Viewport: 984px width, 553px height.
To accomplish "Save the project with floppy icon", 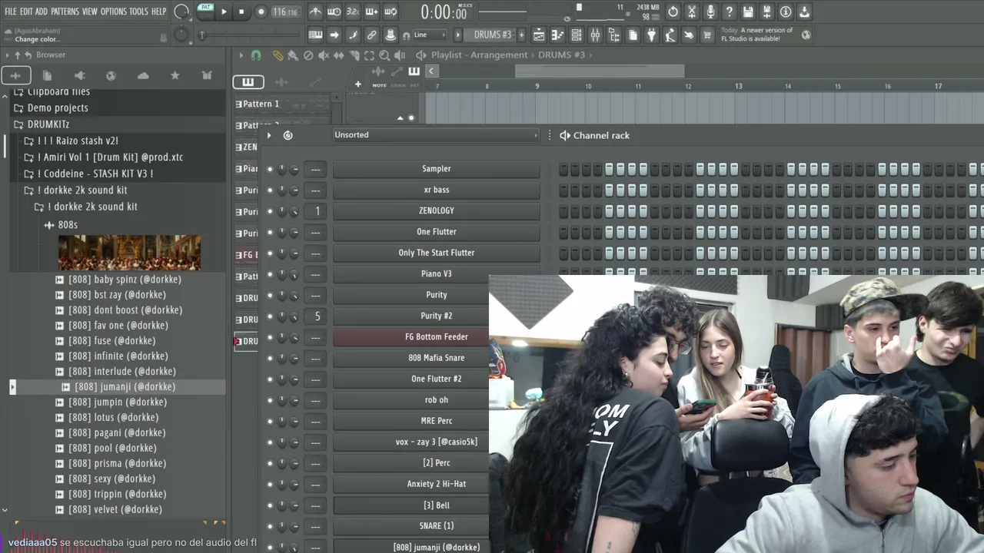I will click(x=748, y=12).
